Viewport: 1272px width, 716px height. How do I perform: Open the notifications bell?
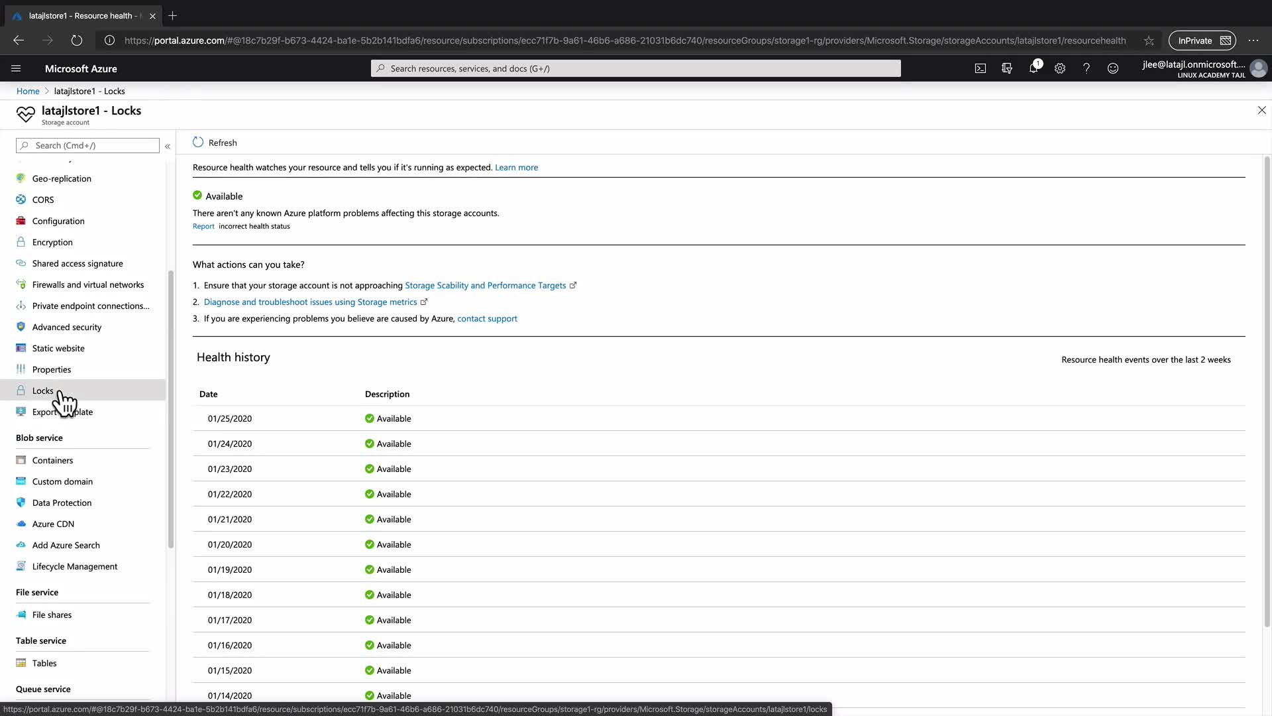tap(1033, 68)
